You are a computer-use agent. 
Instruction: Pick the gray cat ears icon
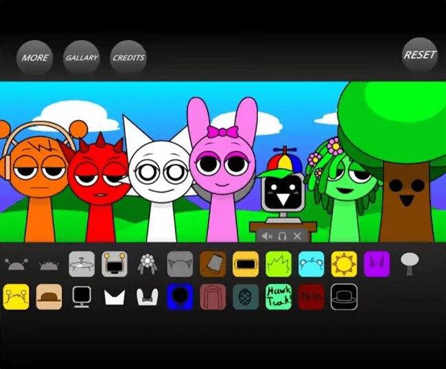coord(180,263)
